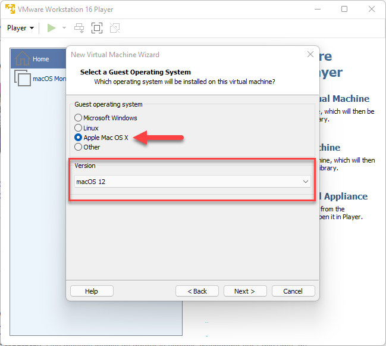Image resolution: width=386 pixels, height=346 pixels.
Task: Proceed with the Next > button
Action: [245, 291]
